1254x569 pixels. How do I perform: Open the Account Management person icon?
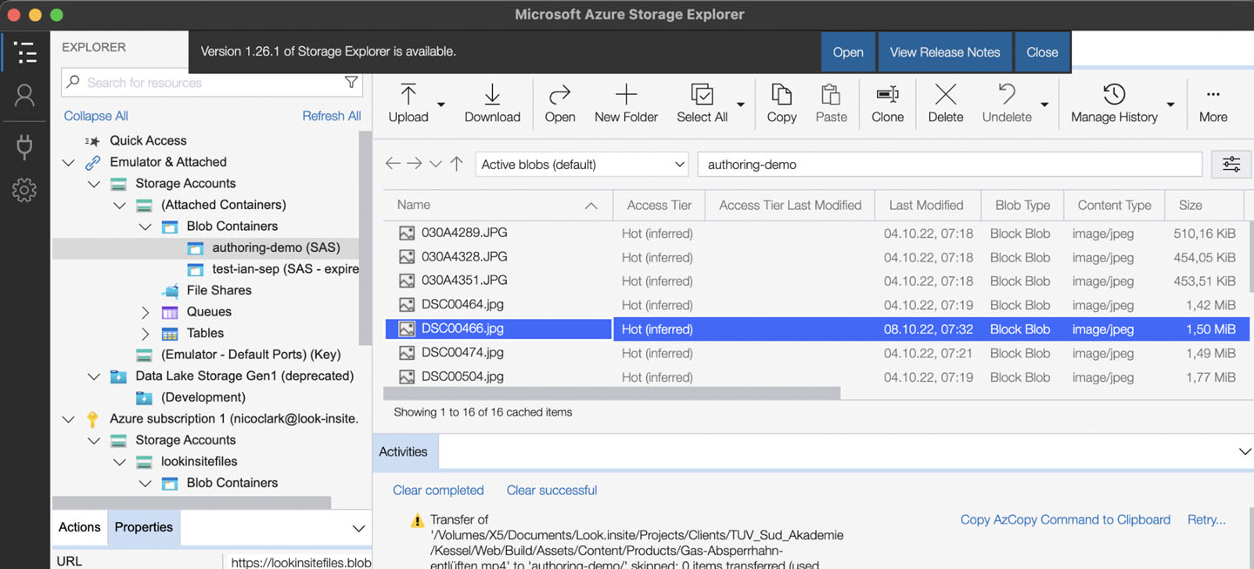25,96
